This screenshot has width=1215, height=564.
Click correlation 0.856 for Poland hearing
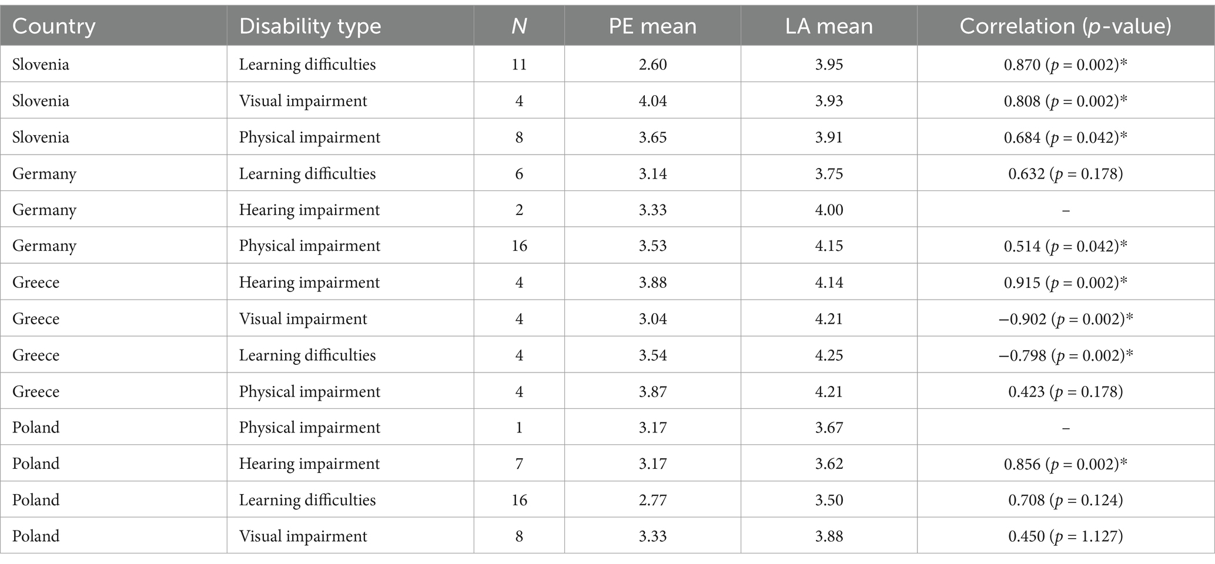pos(1066,464)
